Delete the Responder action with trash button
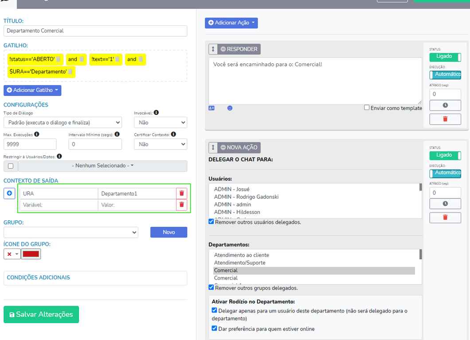This screenshot has width=470, height=340. coord(445,119)
